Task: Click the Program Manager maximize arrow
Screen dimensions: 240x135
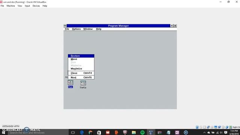Action: [175, 26]
